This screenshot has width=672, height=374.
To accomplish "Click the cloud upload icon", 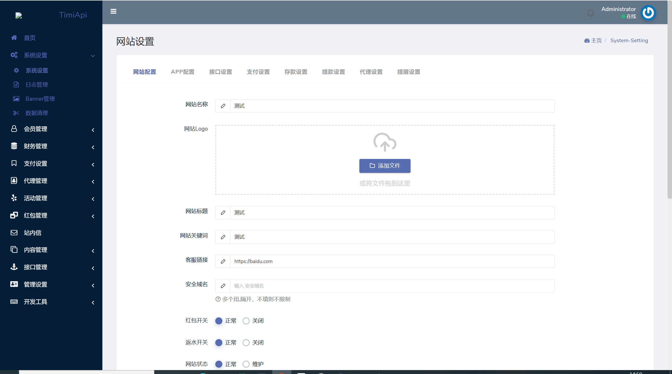I will tap(385, 142).
